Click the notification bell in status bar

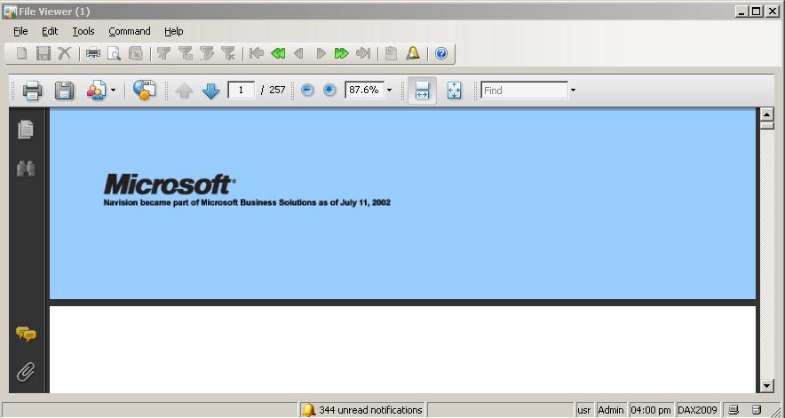(x=308, y=410)
